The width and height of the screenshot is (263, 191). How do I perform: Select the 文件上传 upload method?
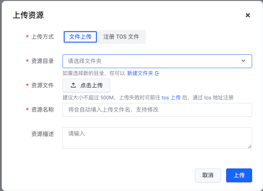click(x=80, y=37)
